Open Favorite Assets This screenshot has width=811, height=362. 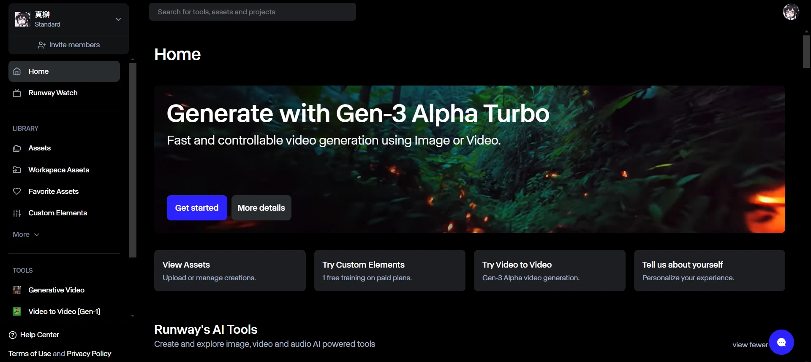tap(64, 191)
